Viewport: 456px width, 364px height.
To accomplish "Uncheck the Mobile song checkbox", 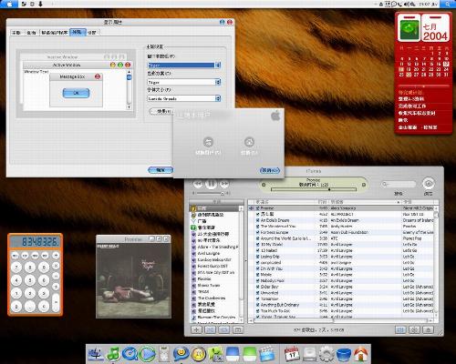I will point(257,275).
